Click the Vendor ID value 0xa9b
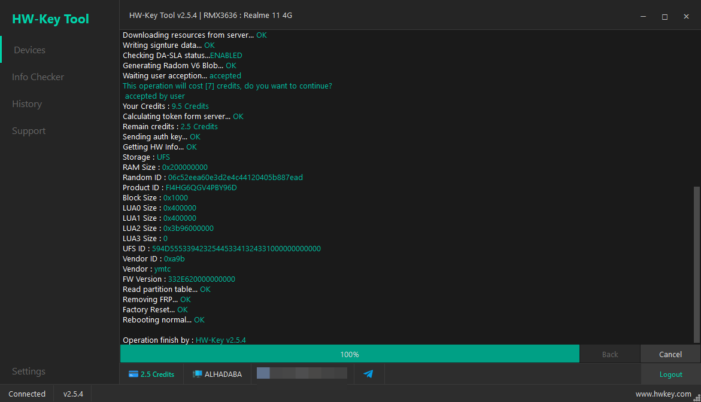The image size is (701, 402). 174,258
